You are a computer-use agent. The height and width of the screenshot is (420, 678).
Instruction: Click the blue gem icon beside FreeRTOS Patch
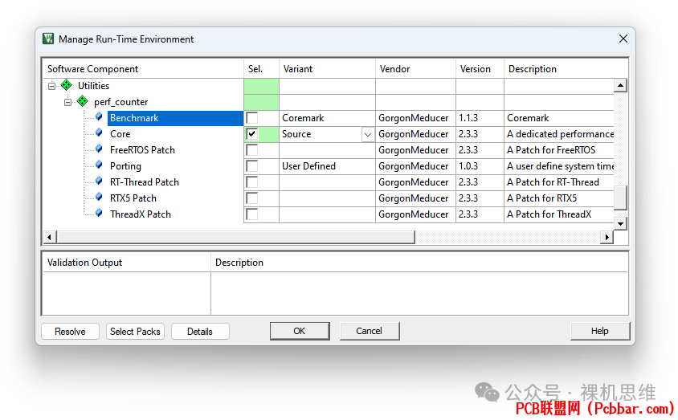point(99,149)
